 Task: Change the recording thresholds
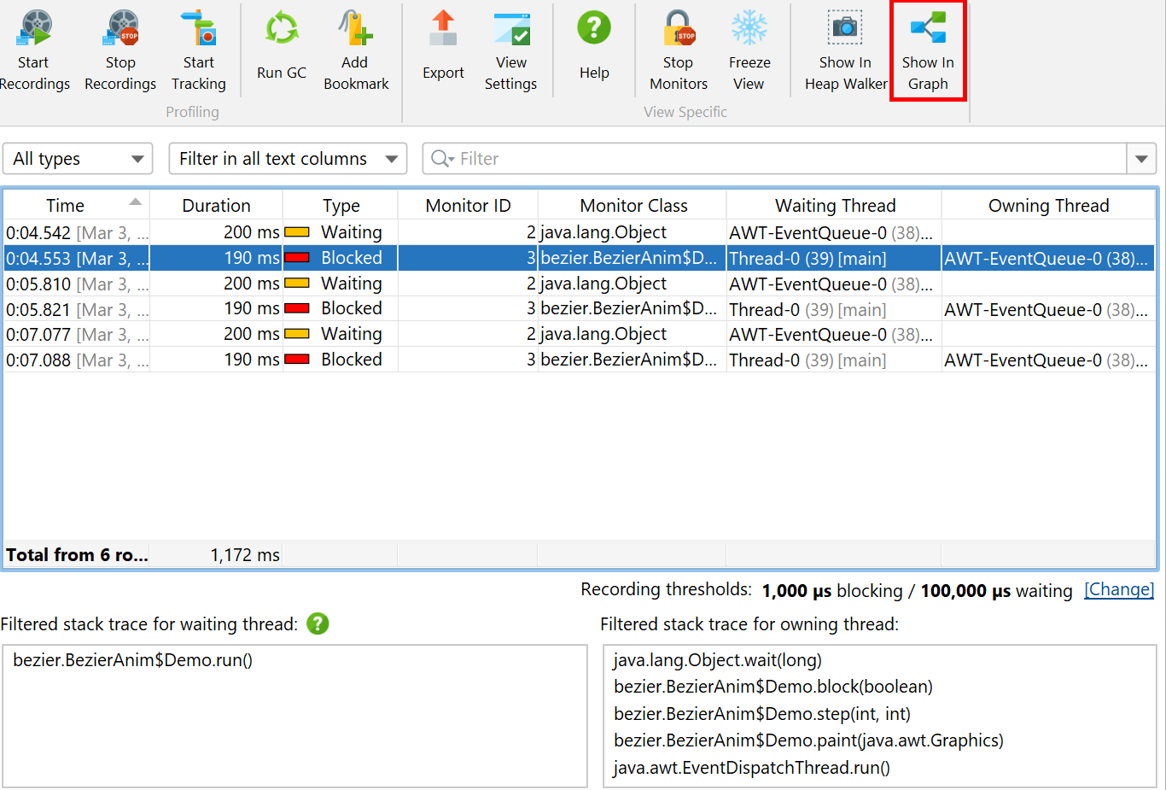click(1119, 589)
